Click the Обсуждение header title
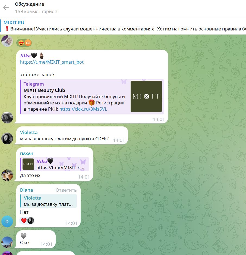 click(30, 4)
